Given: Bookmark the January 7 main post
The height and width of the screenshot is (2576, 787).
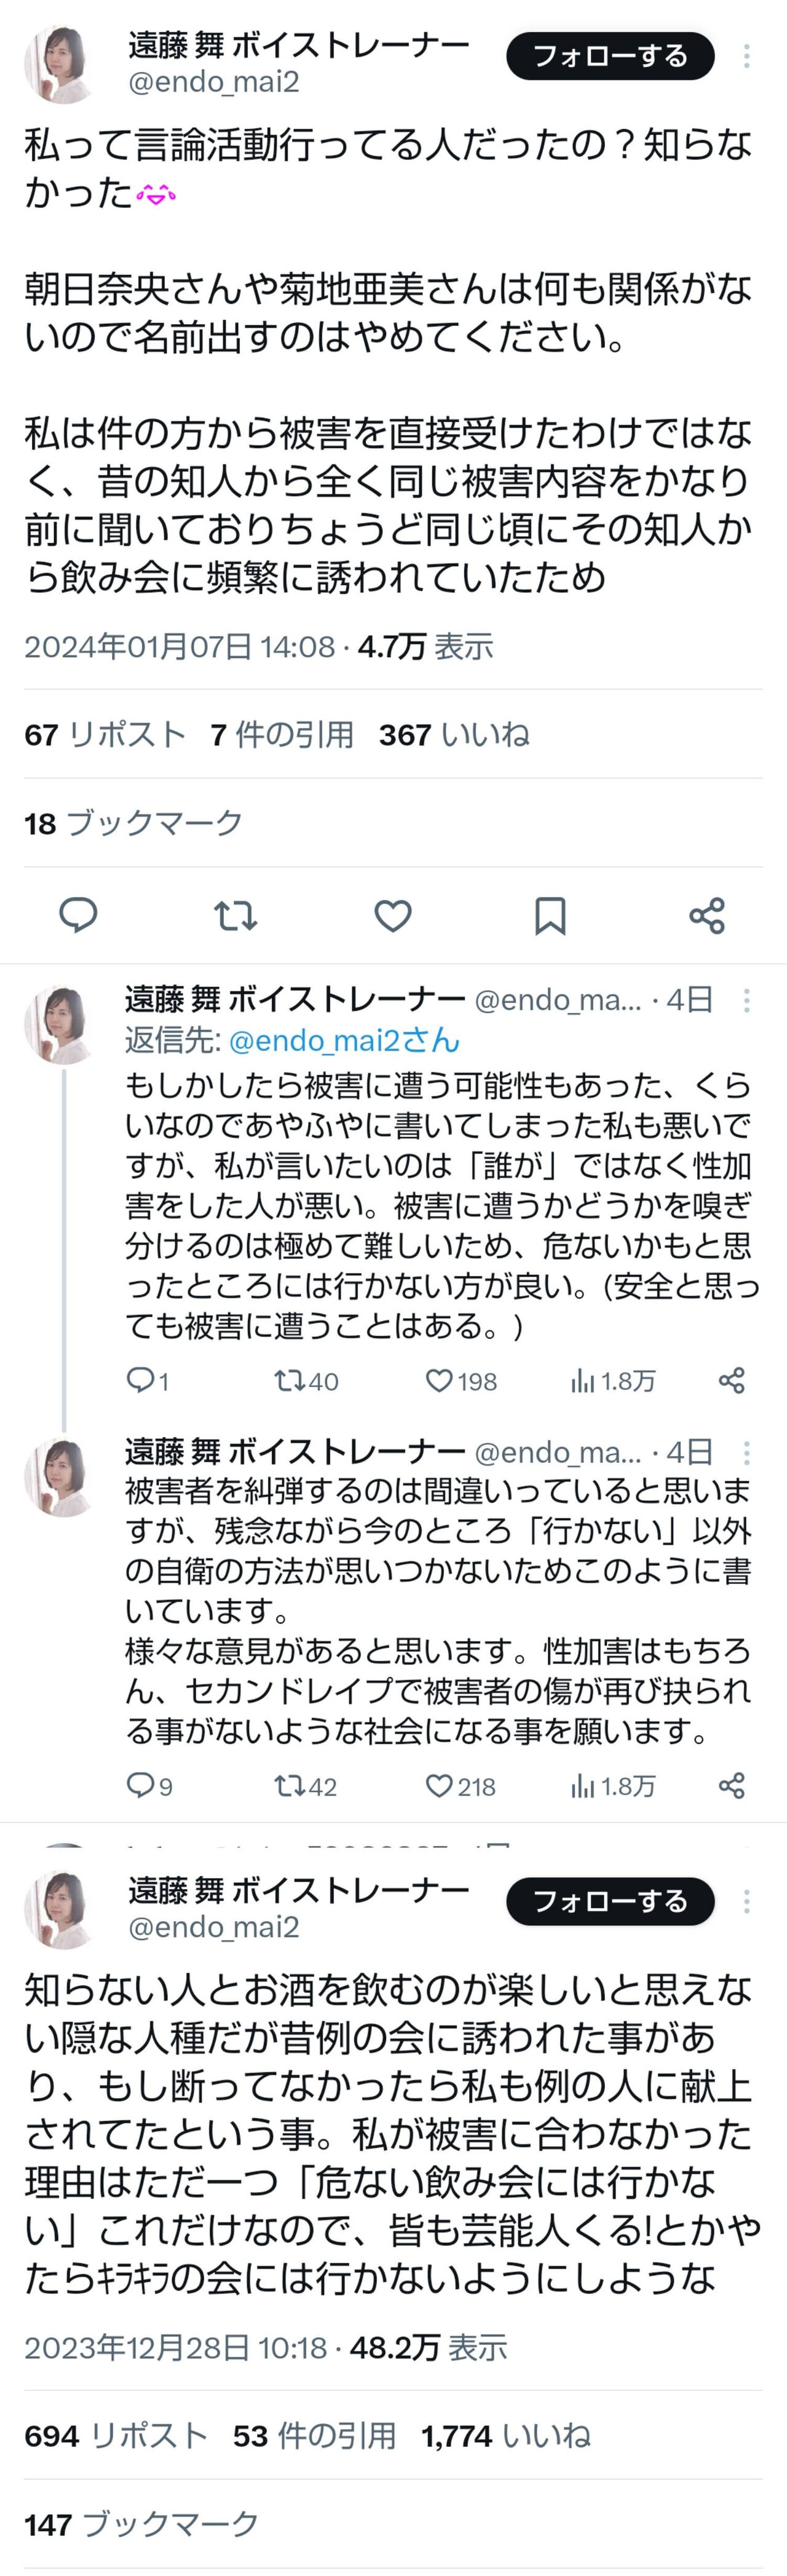Looking at the screenshot, I should (x=550, y=915).
